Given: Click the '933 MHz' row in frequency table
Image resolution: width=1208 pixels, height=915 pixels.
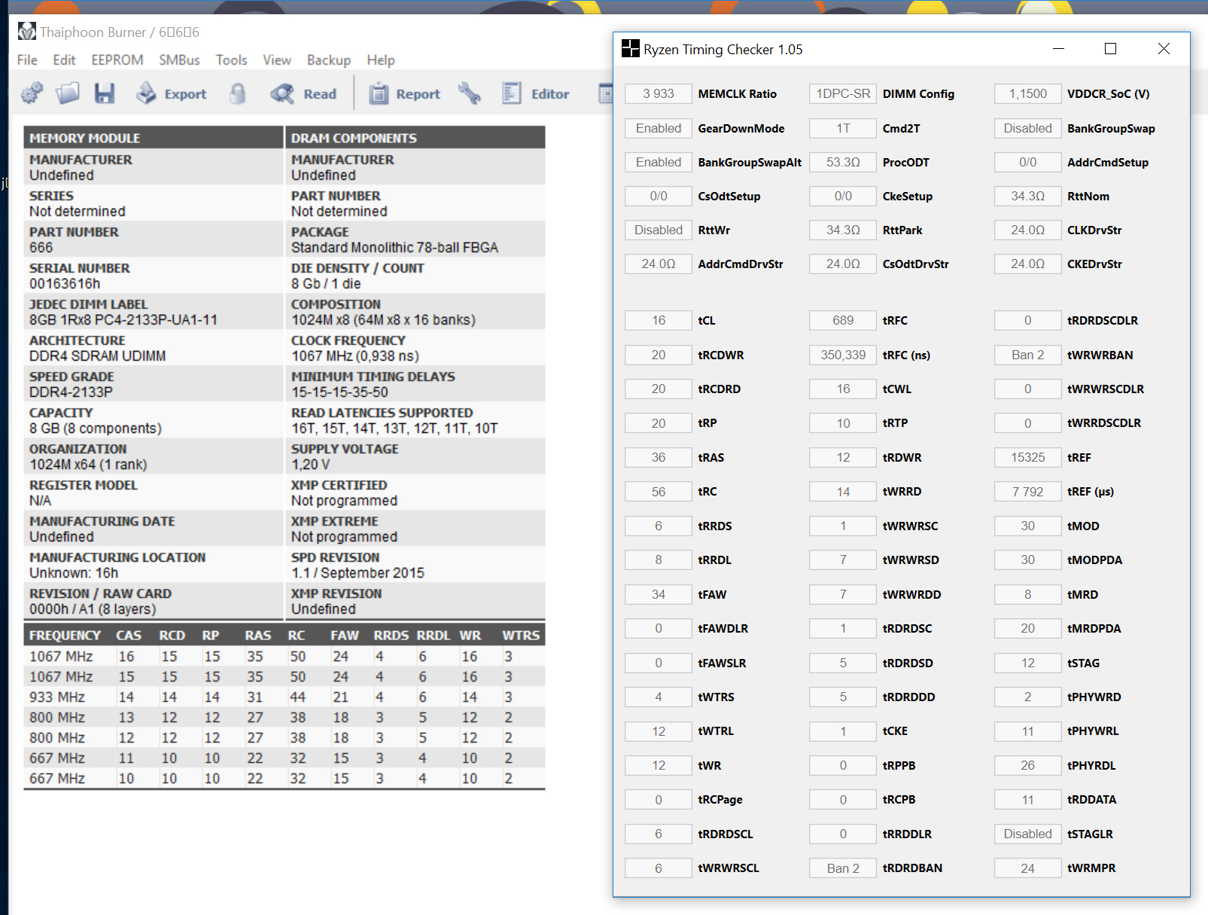Looking at the screenshot, I should coord(285,697).
